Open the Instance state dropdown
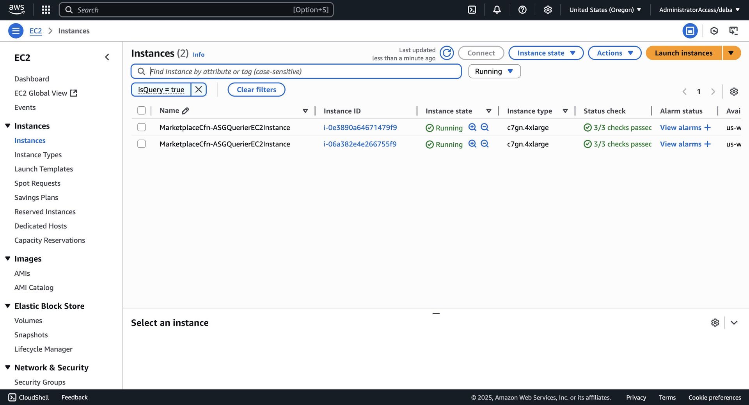 [x=546, y=53]
